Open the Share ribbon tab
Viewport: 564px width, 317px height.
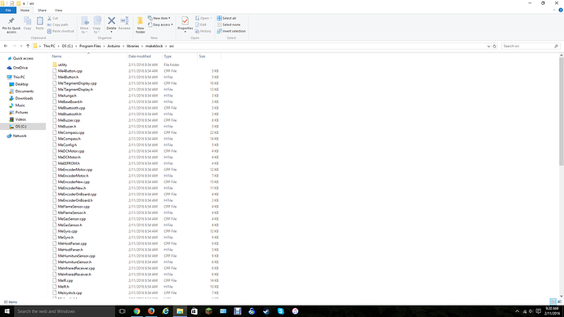[42, 11]
